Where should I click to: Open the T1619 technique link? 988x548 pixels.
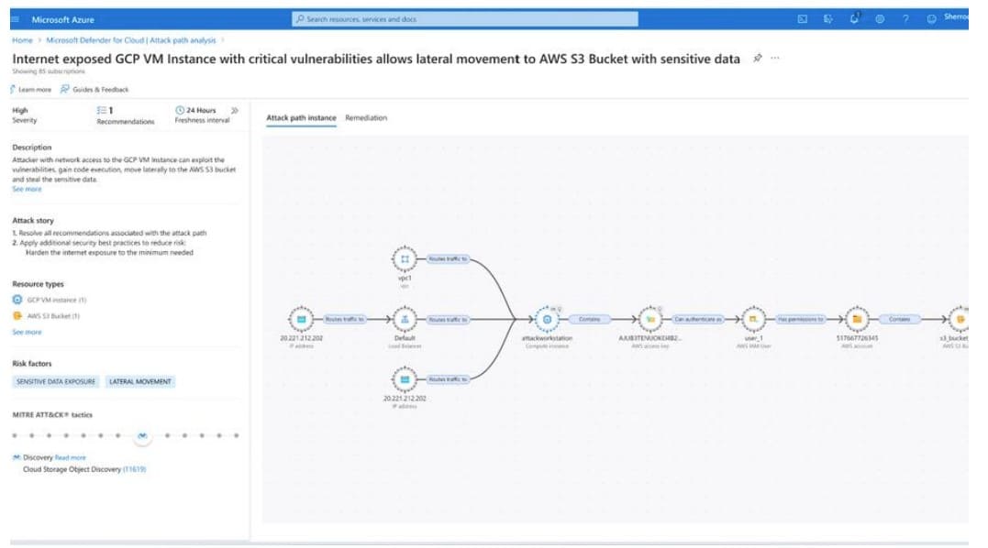[134, 469]
